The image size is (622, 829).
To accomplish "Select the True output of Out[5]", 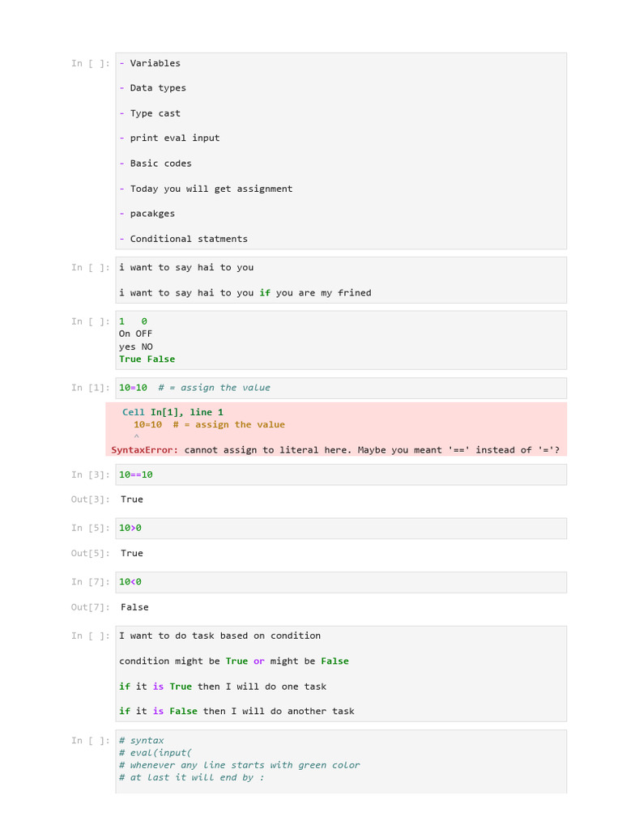I will pos(132,554).
